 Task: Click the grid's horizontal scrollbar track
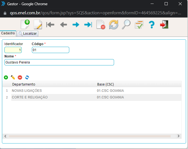(89, 136)
